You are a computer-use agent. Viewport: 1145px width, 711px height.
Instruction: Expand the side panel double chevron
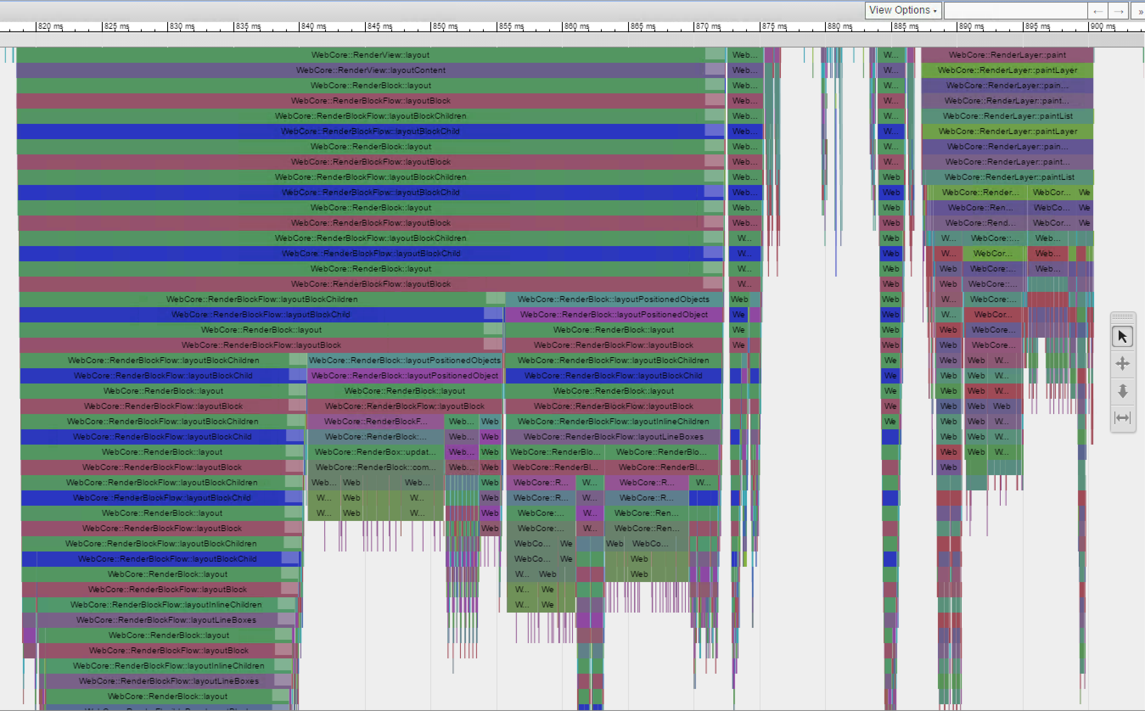pyautogui.click(x=1139, y=11)
